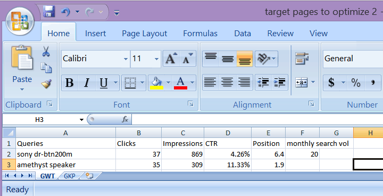Open the Data ribbon tab
Screen dimensions: 383x196
click(243, 33)
